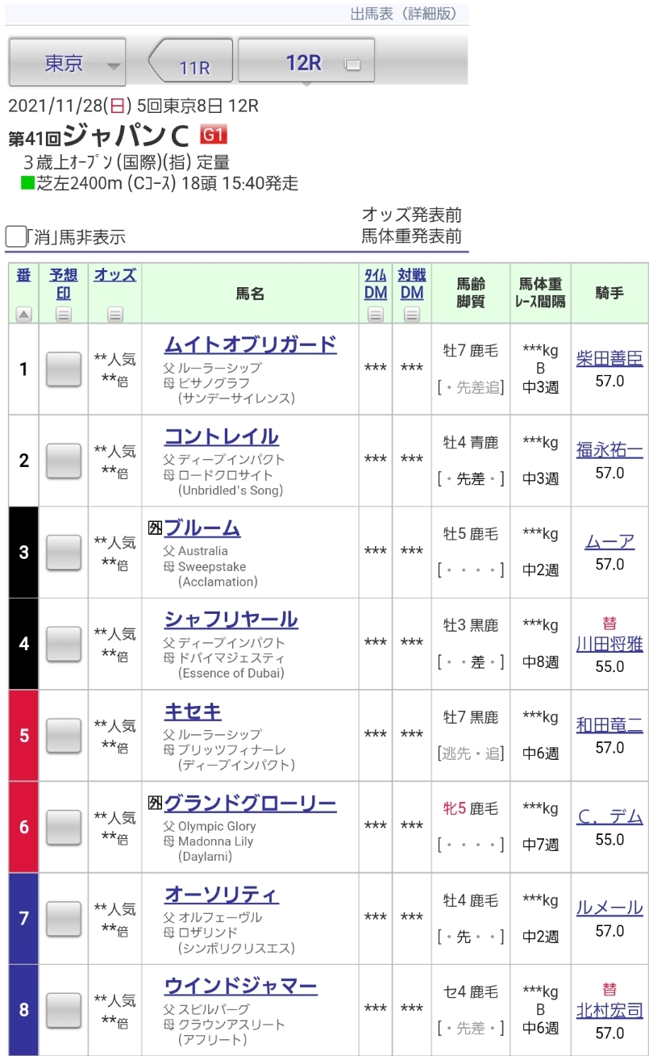Click the 逃先・追 running style for キセキ
Viewport: 649px width, 1056px height.
(x=471, y=753)
